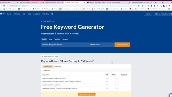Bookmark this page with the star icon
The width and height of the screenshot is (172, 97).
pyautogui.click(x=139, y=6)
